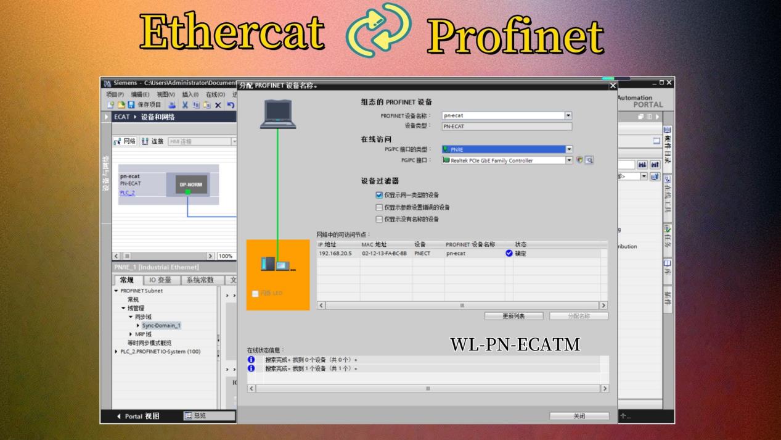Open the 插入(I) menu

[190, 94]
